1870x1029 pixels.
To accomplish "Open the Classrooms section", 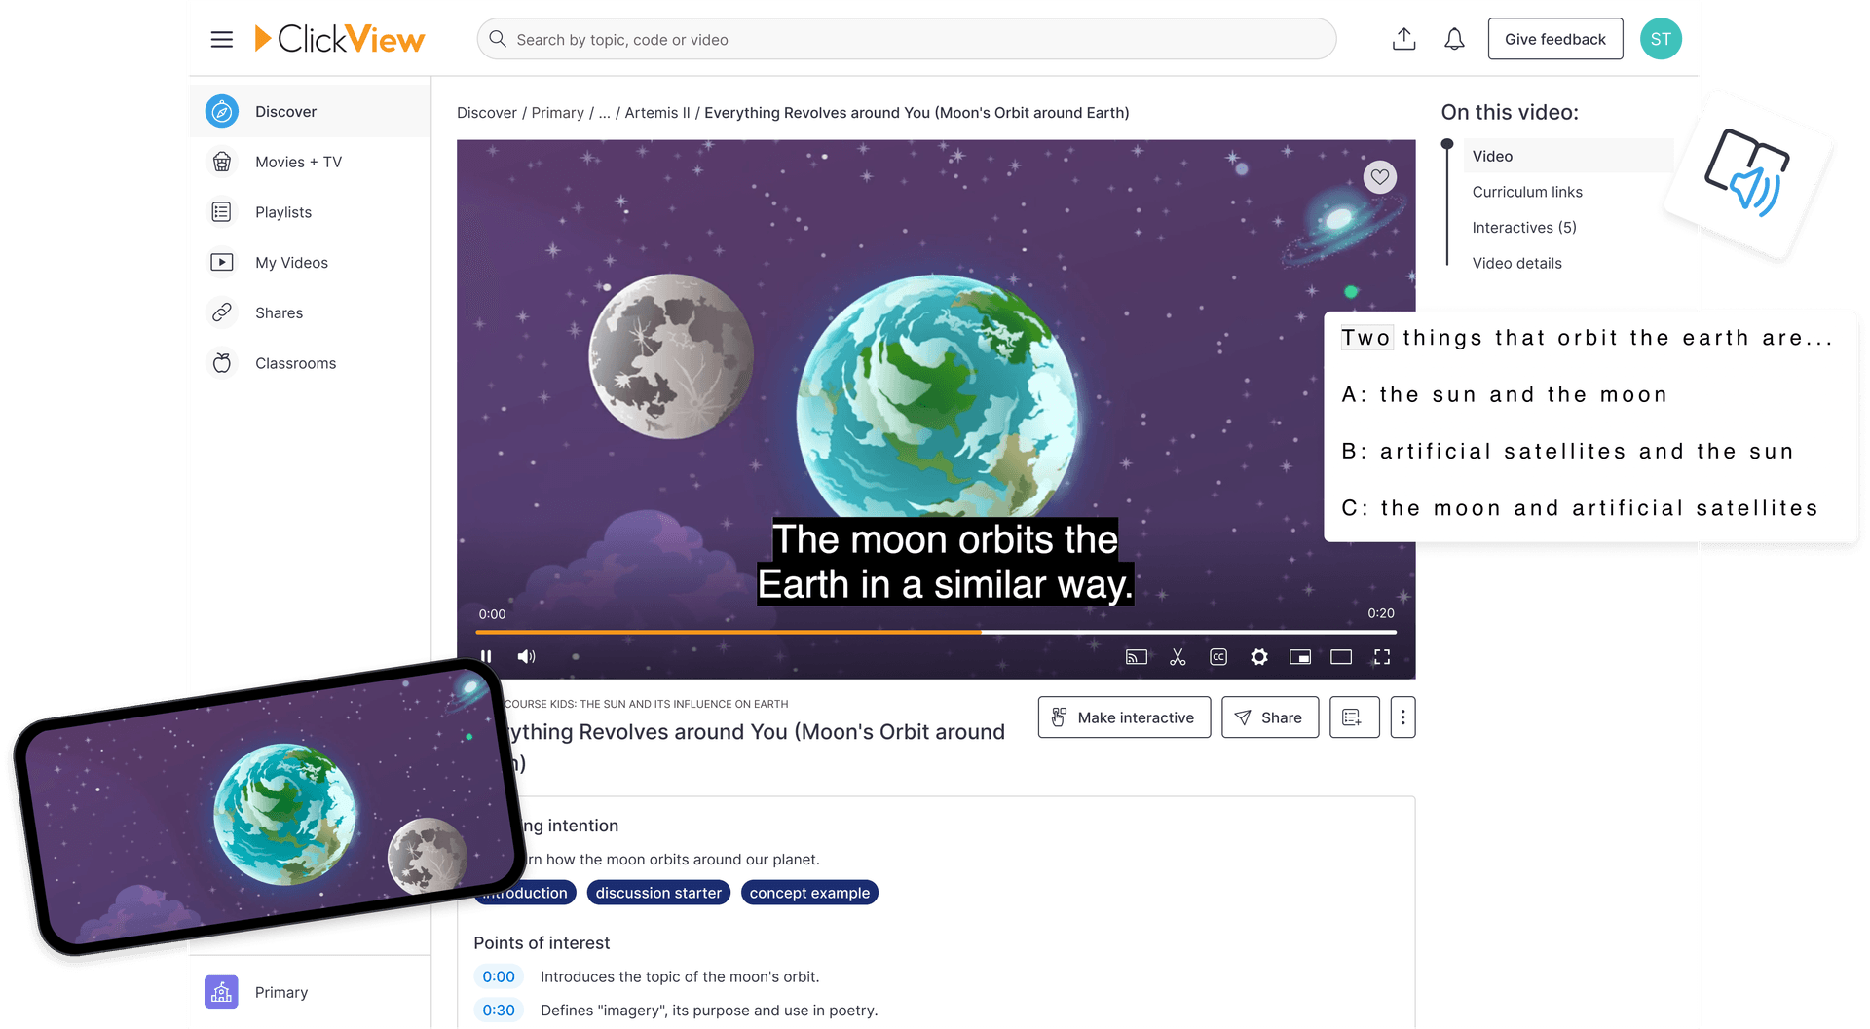I will pos(222,362).
